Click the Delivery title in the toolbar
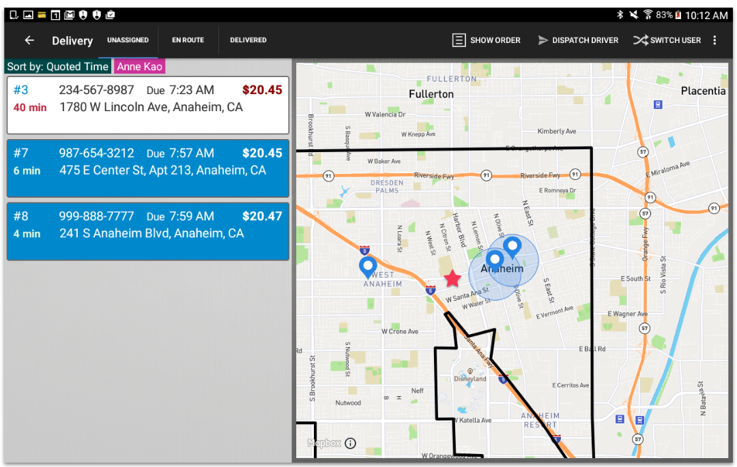The image size is (737, 467). coord(72,40)
